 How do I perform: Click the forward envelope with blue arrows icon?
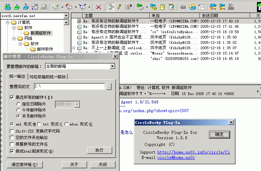tap(82, 7)
